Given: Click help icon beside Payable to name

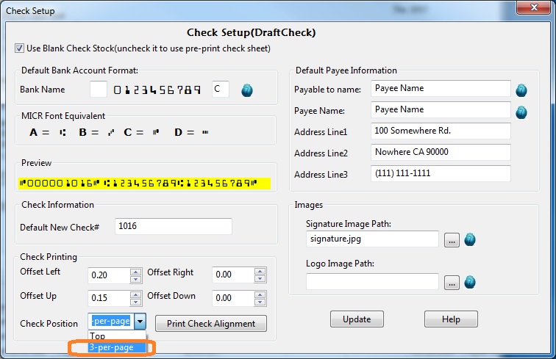Looking at the screenshot, I should (521, 90).
